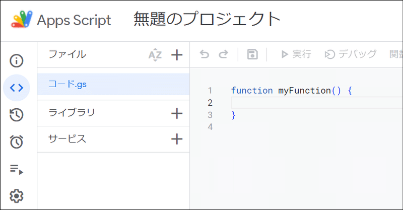Add a new file with plus icon
403x210 pixels.
177,55
